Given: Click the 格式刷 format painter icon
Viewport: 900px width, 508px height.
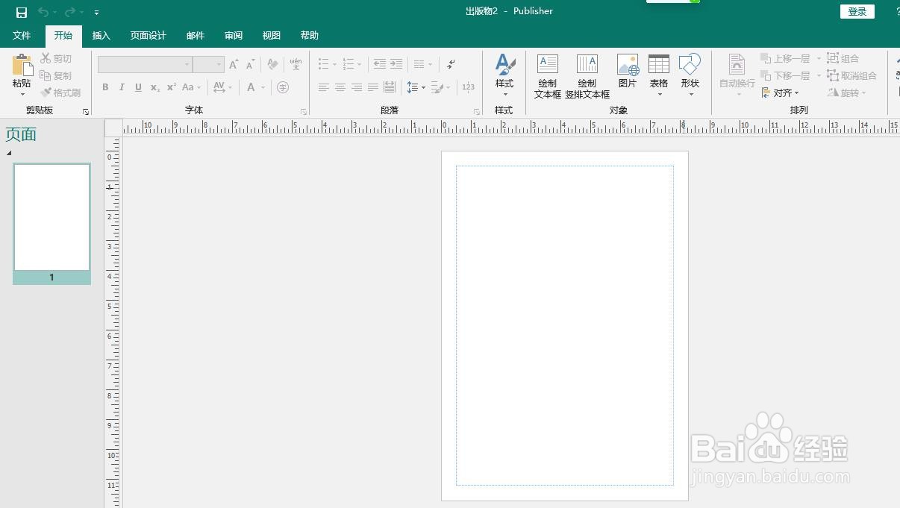Looking at the screenshot, I should [60, 92].
